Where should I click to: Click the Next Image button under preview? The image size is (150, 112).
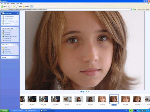pos(83,92)
